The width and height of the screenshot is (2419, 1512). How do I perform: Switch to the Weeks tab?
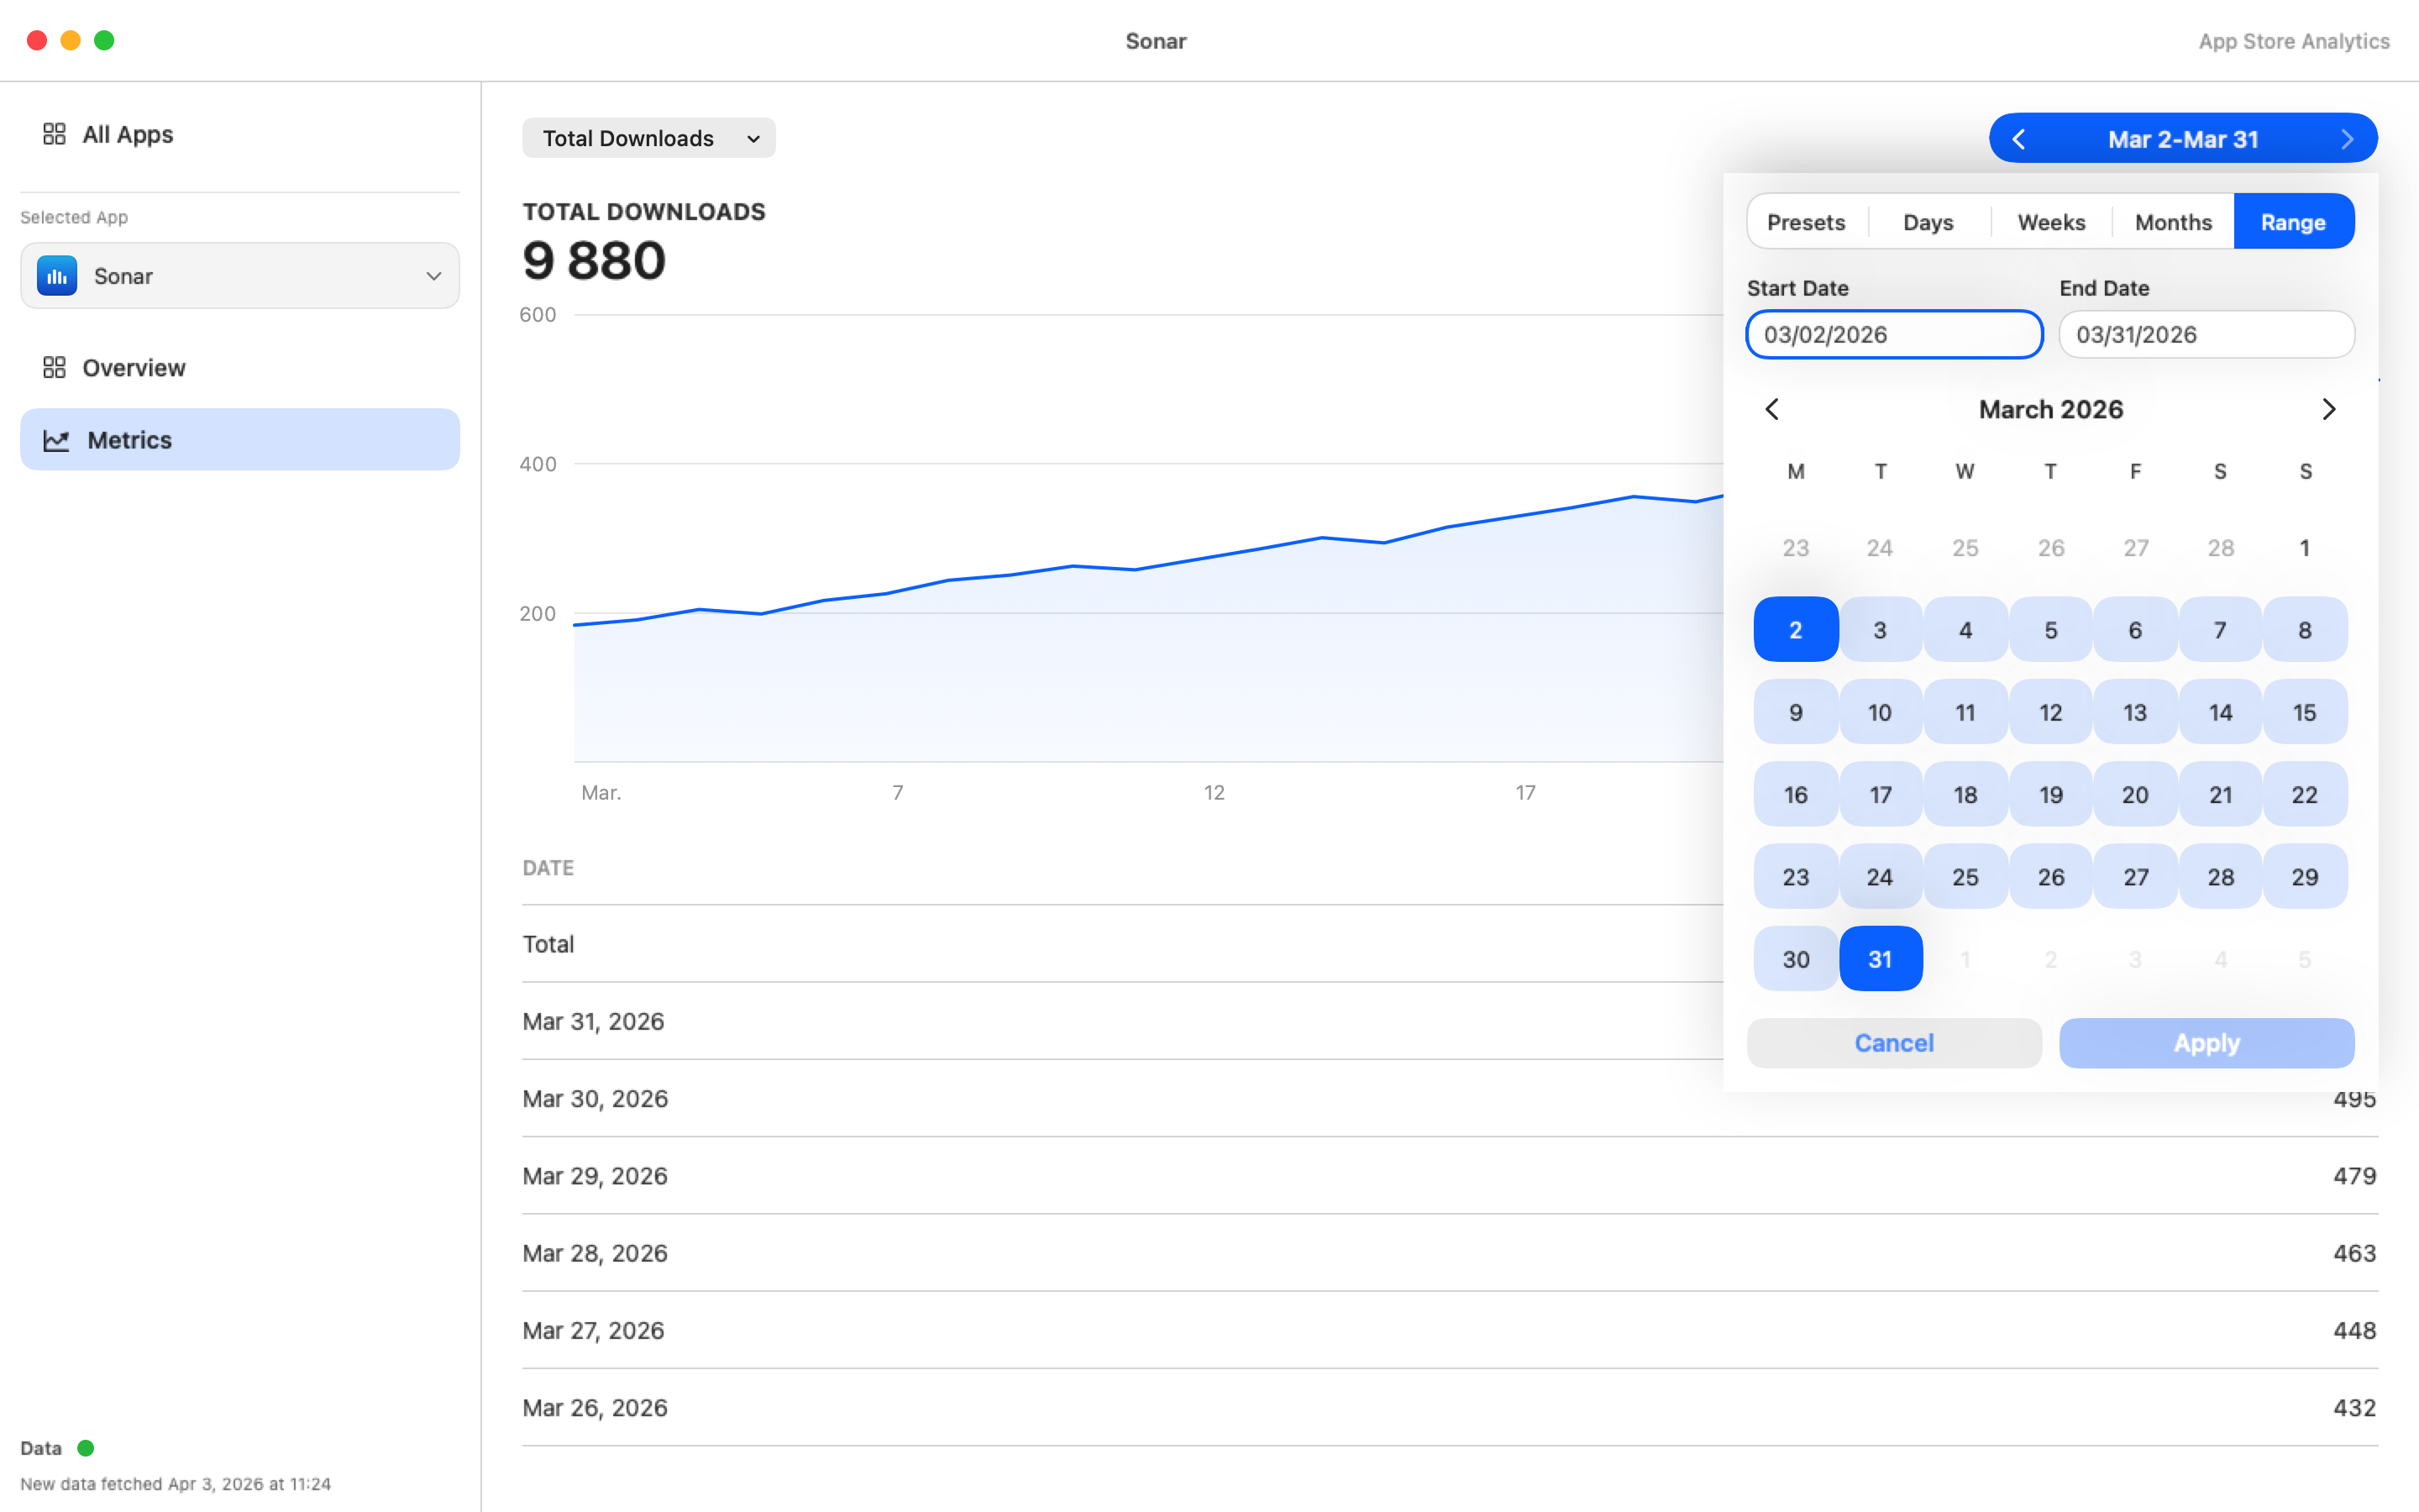point(2051,222)
